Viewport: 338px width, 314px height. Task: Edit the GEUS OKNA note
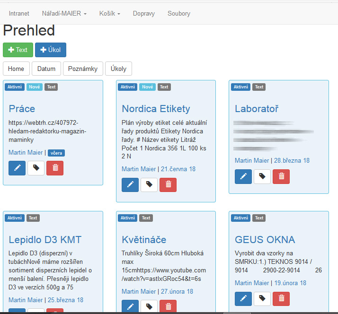243,299
